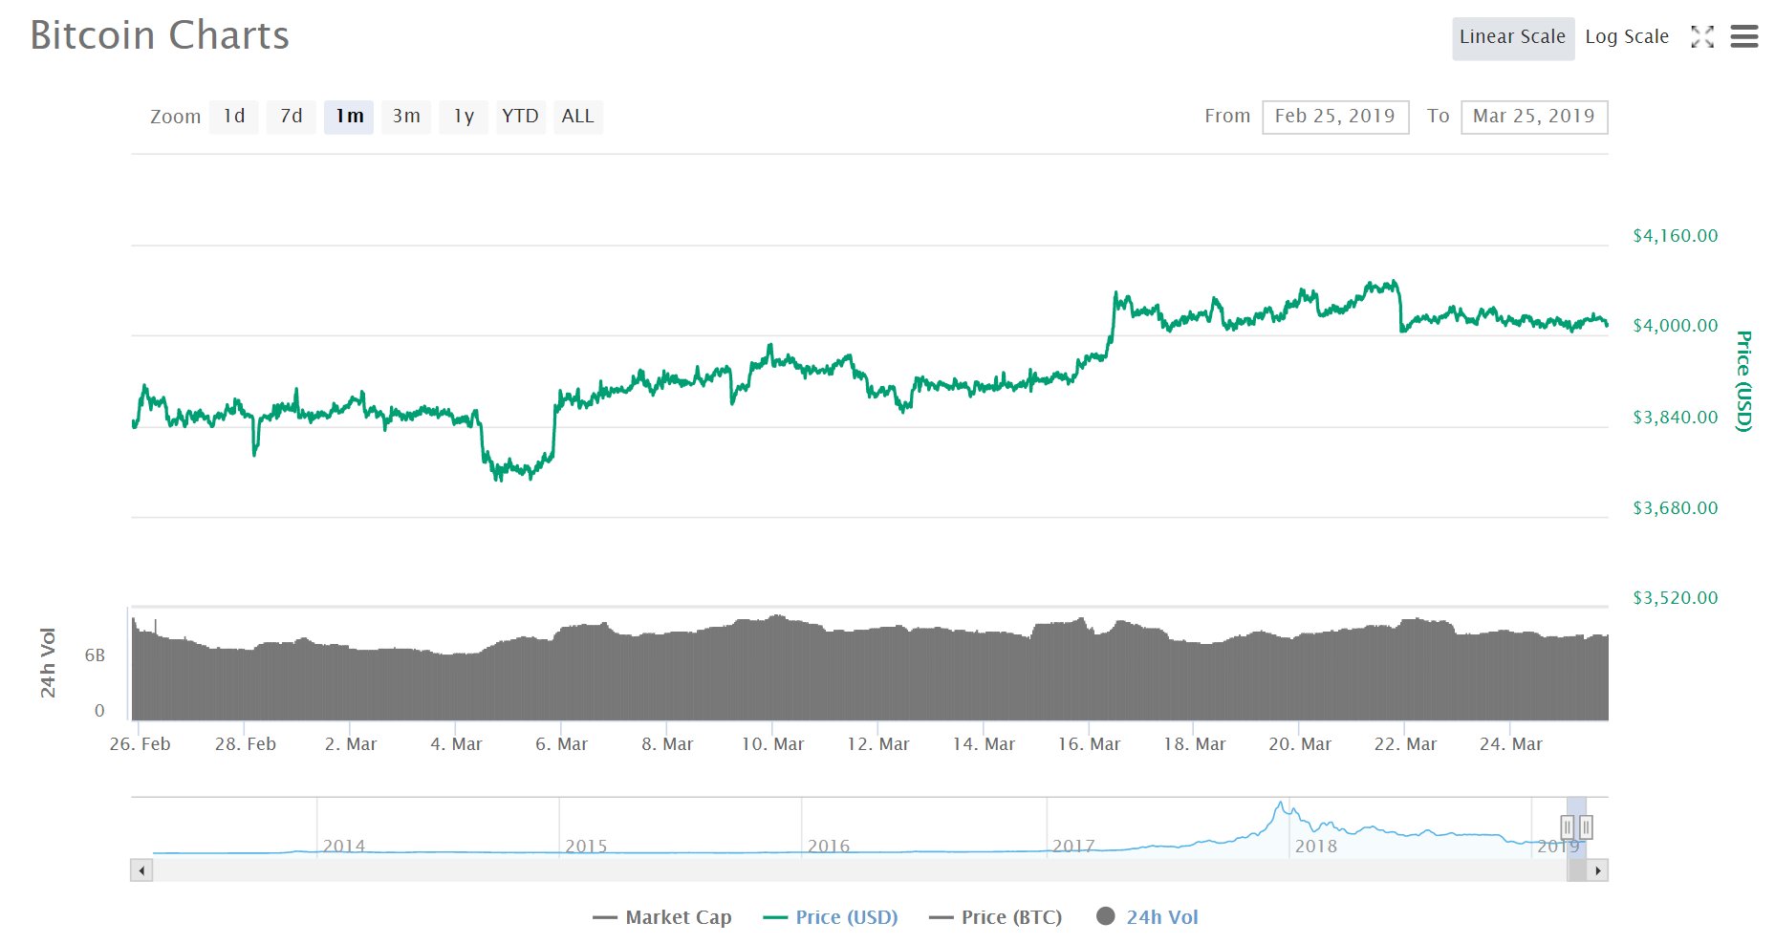This screenshot has width=1775, height=944.
Task: Click the $3,840.00 price axis label
Action: click(1676, 418)
